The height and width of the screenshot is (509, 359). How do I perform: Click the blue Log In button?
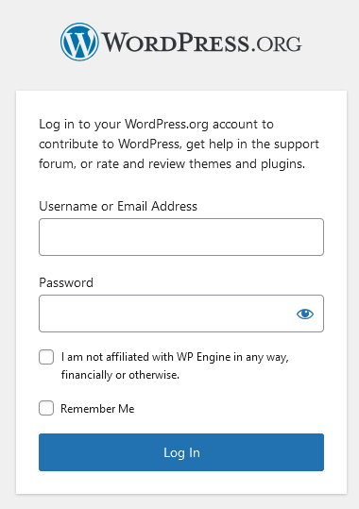(181, 452)
